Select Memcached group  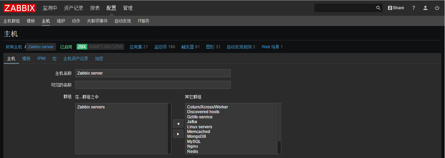point(198,132)
